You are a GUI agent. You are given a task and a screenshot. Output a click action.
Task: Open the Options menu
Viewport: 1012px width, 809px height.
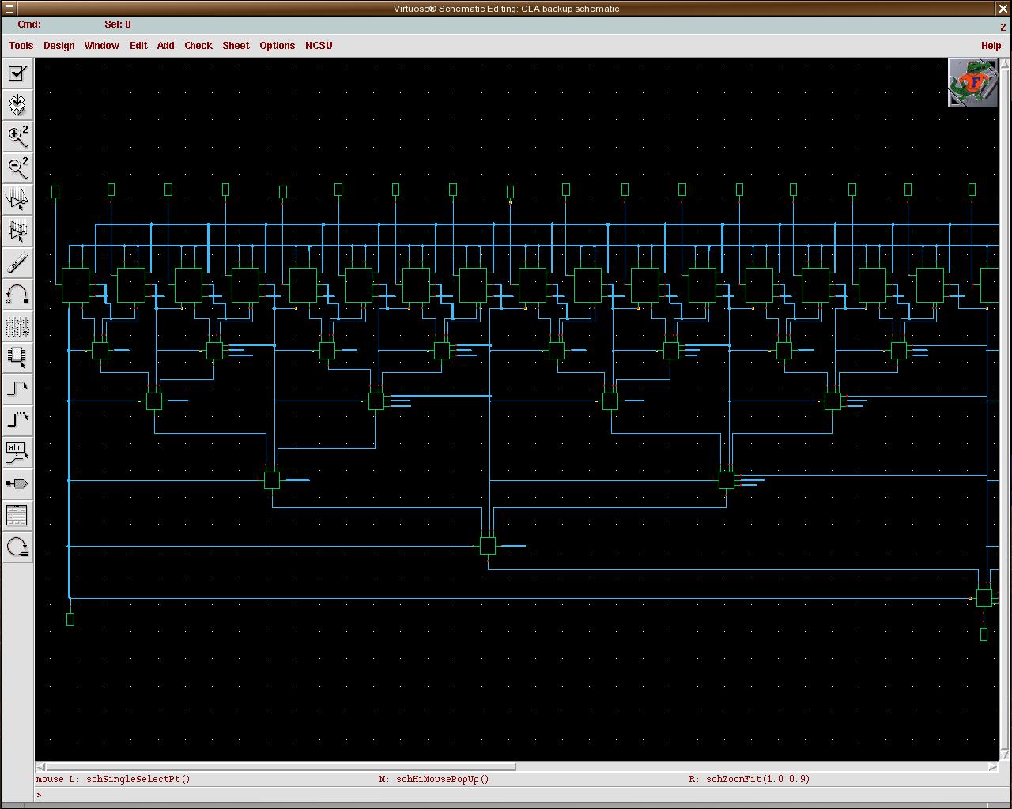(x=278, y=46)
